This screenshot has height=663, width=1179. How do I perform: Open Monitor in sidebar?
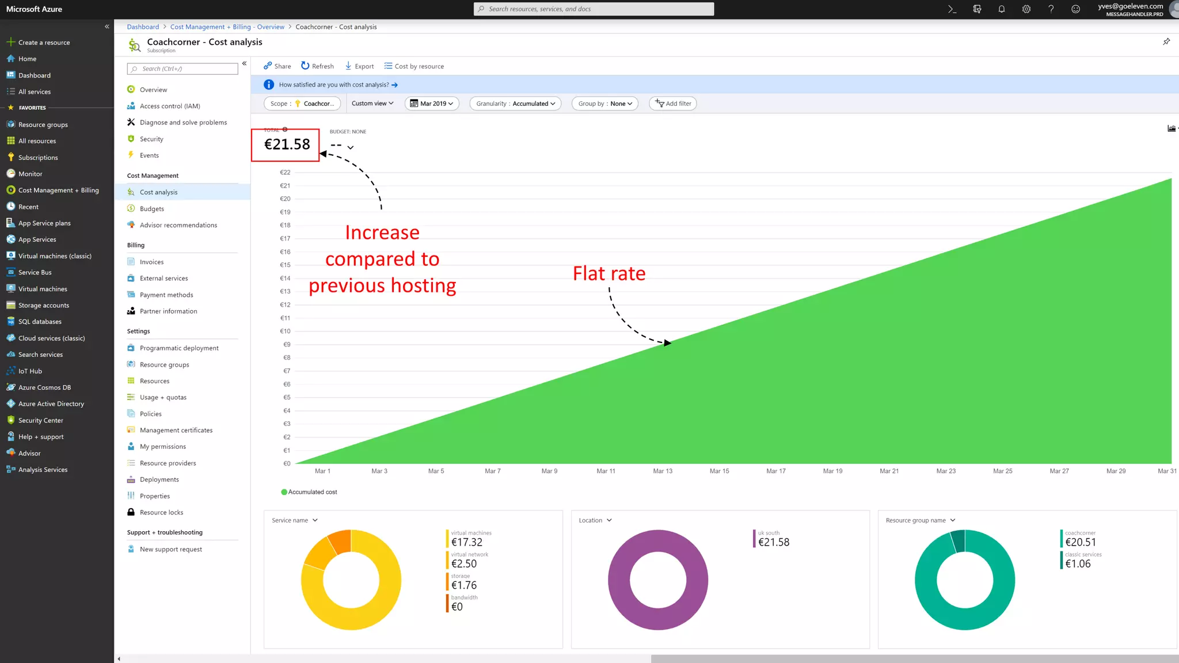point(30,174)
